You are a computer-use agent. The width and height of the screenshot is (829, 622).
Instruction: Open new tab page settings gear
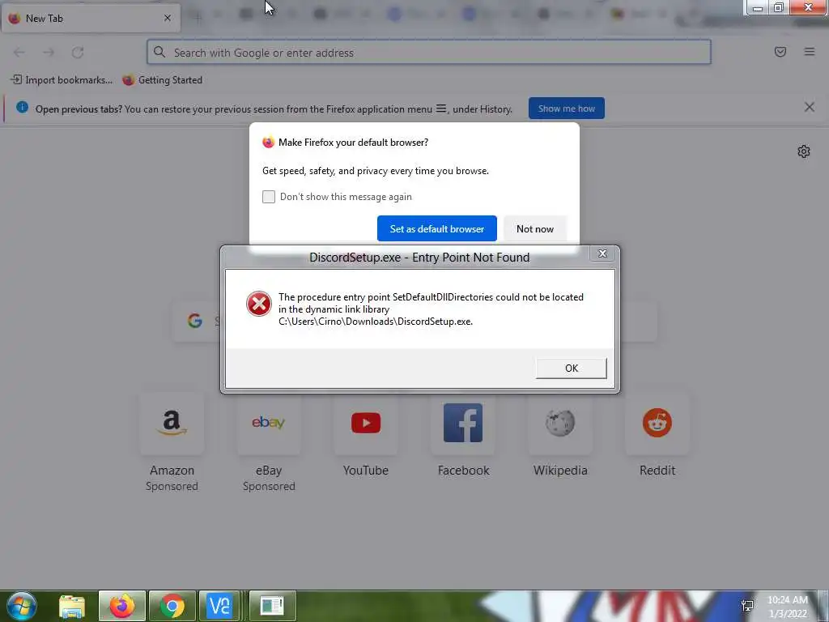coord(804,151)
